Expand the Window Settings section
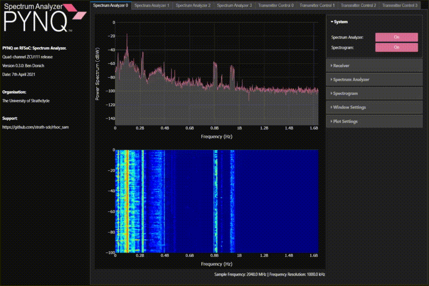The image size is (429, 286). click(x=374, y=107)
